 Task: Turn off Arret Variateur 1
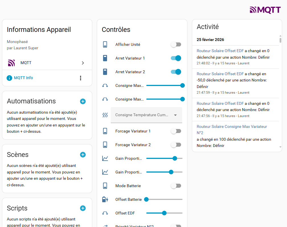coord(176,58)
